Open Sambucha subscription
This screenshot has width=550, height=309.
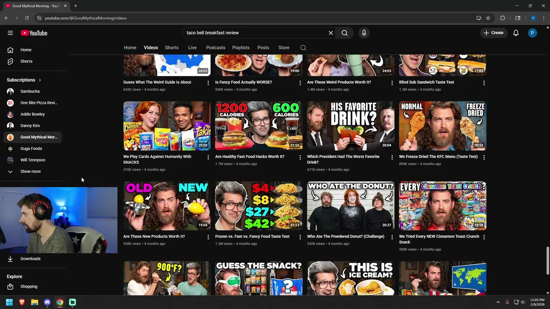point(33,91)
